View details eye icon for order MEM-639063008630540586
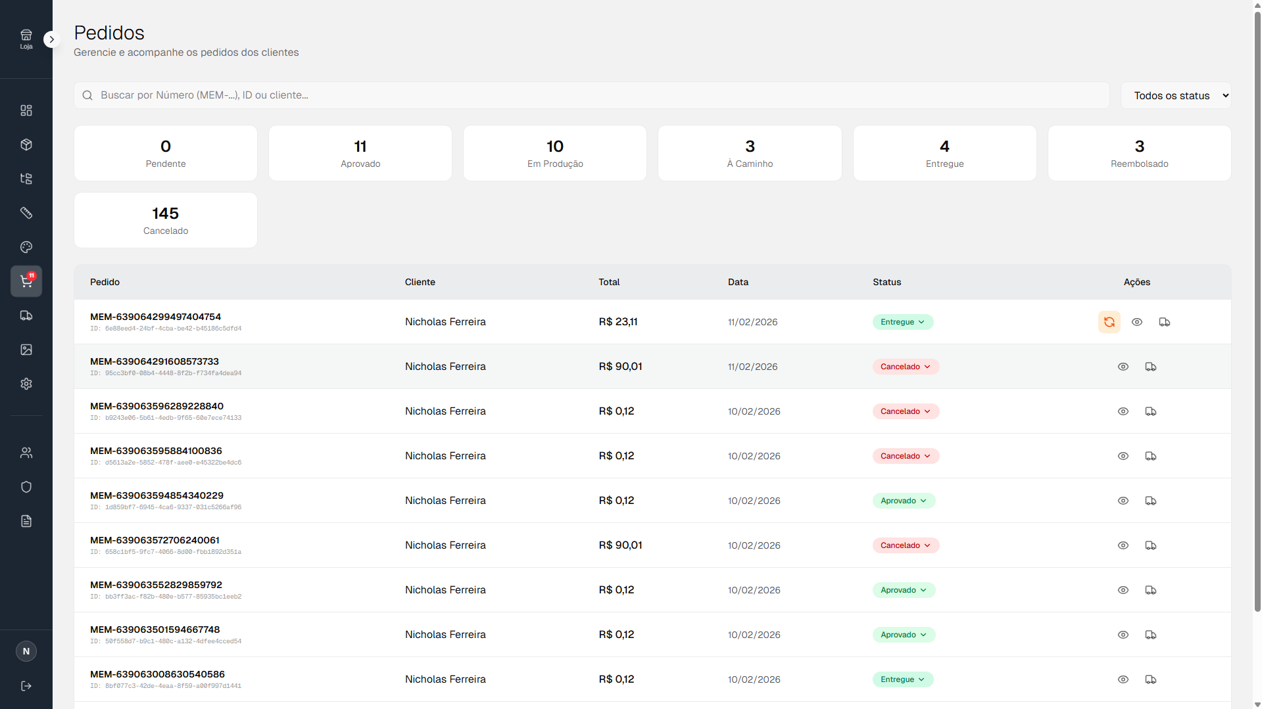This screenshot has height=709, width=1262. point(1123,679)
